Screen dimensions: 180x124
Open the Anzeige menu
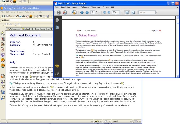[x=75, y=7]
